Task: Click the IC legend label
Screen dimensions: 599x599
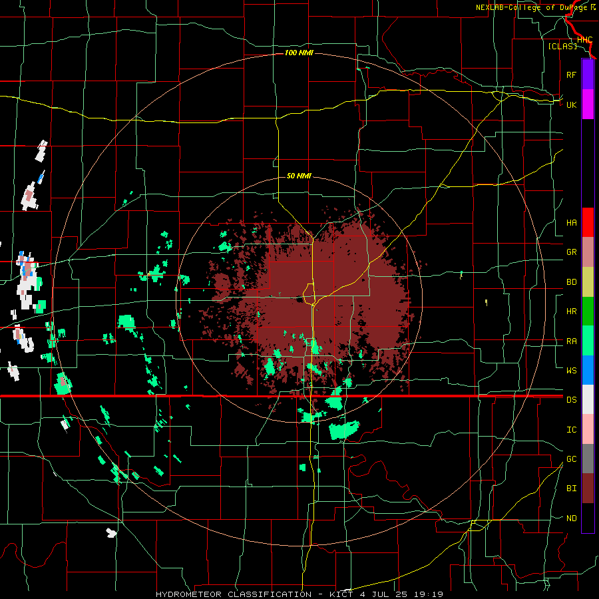Action: click(x=571, y=430)
